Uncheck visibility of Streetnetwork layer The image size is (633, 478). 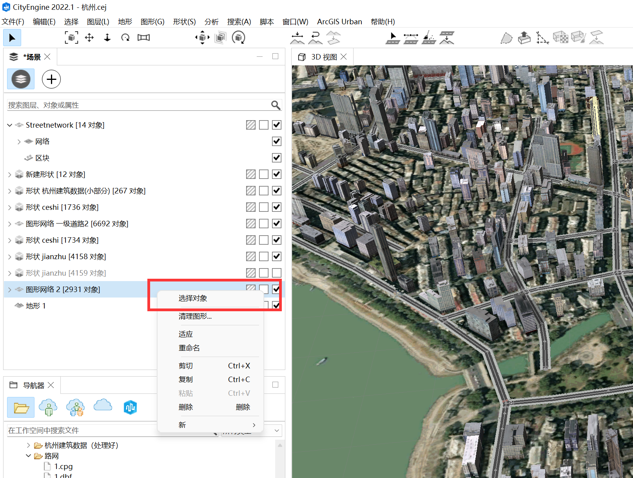click(277, 125)
